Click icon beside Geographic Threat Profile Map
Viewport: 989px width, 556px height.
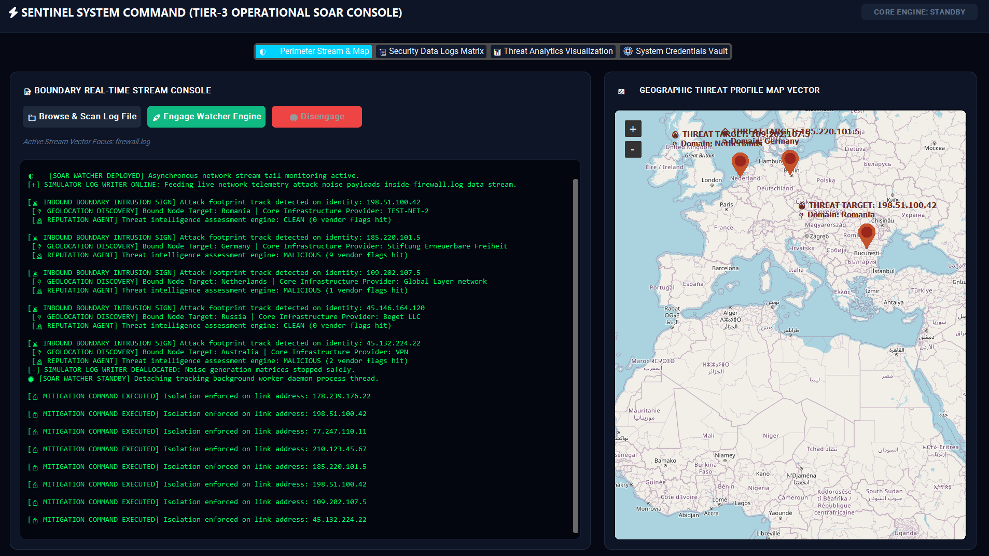pos(621,91)
